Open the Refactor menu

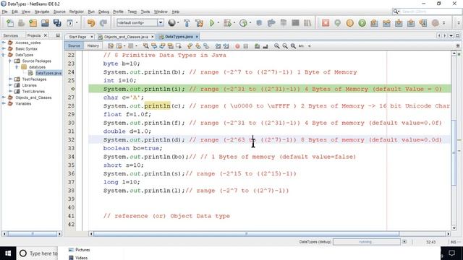(x=77, y=12)
